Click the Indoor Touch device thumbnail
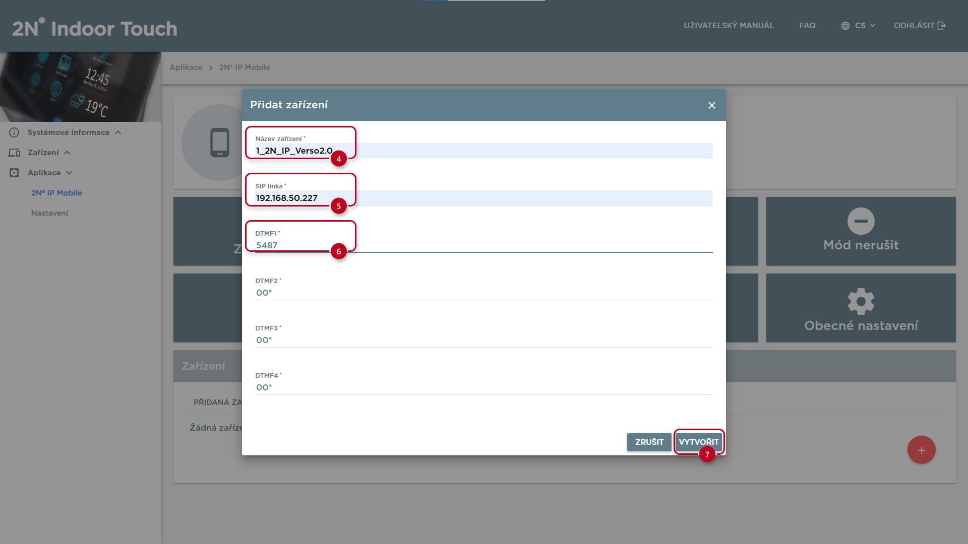The width and height of the screenshot is (968, 544). point(81,87)
